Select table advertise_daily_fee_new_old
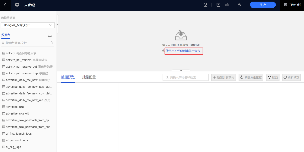304x152 pixels. (28, 100)
